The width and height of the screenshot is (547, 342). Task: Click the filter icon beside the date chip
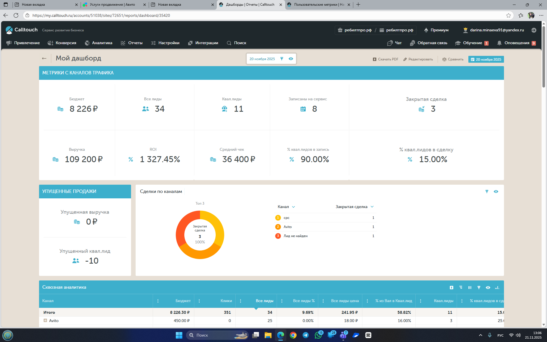click(x=282, y=59)
